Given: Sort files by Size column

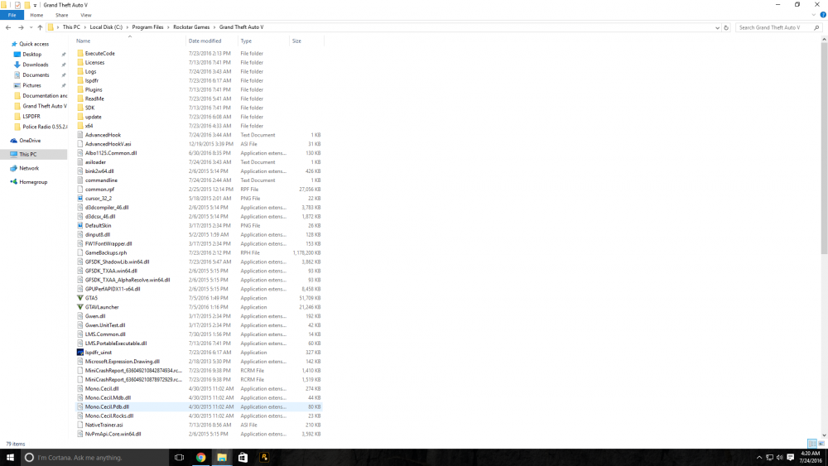Looking at the screenshot, I should (x=296, y=41).
